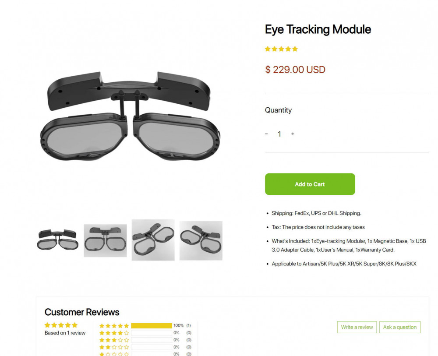The height and width of the screenshot is (356, 438).
Task: Select the second product thumbnail
Action: pyautogui.click(x=105, y=240)
